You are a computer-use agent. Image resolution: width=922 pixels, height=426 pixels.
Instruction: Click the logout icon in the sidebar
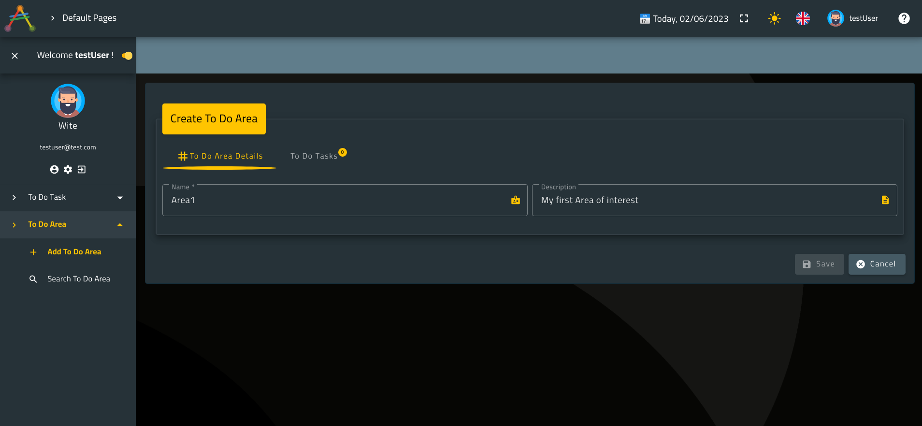coord(82,169)
